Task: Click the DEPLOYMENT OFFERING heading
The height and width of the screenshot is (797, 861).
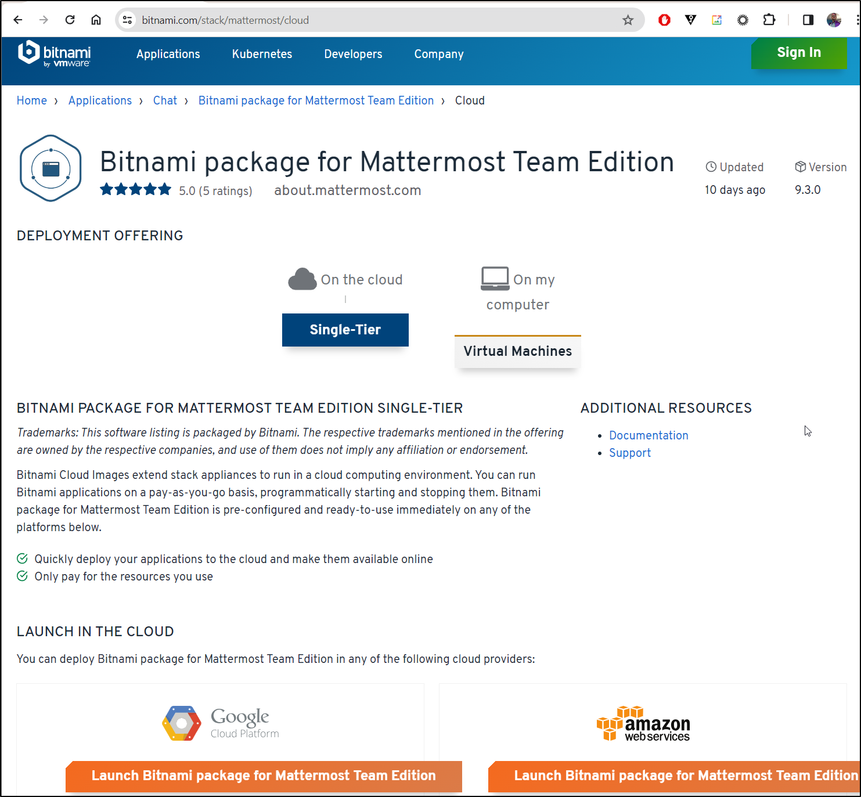Action: pyautogui.click(x=100, y=236)
